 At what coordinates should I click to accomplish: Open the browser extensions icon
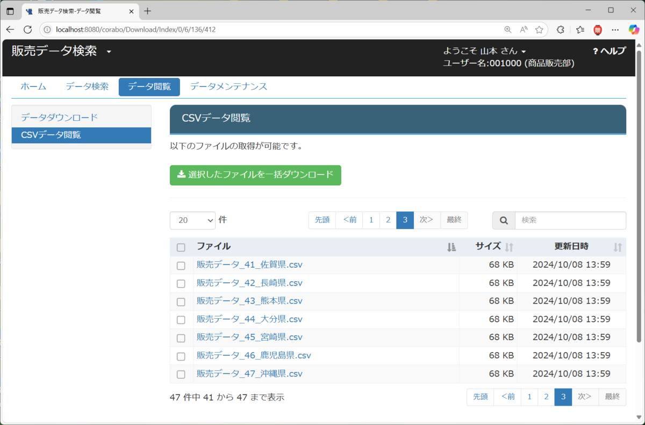tap(561, 30)
